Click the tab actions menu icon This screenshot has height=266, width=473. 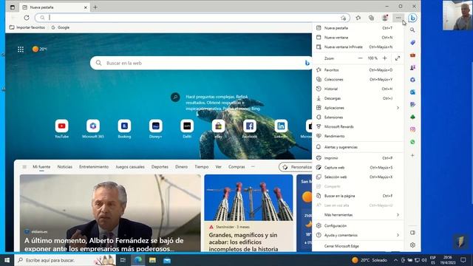pos(13,7)
